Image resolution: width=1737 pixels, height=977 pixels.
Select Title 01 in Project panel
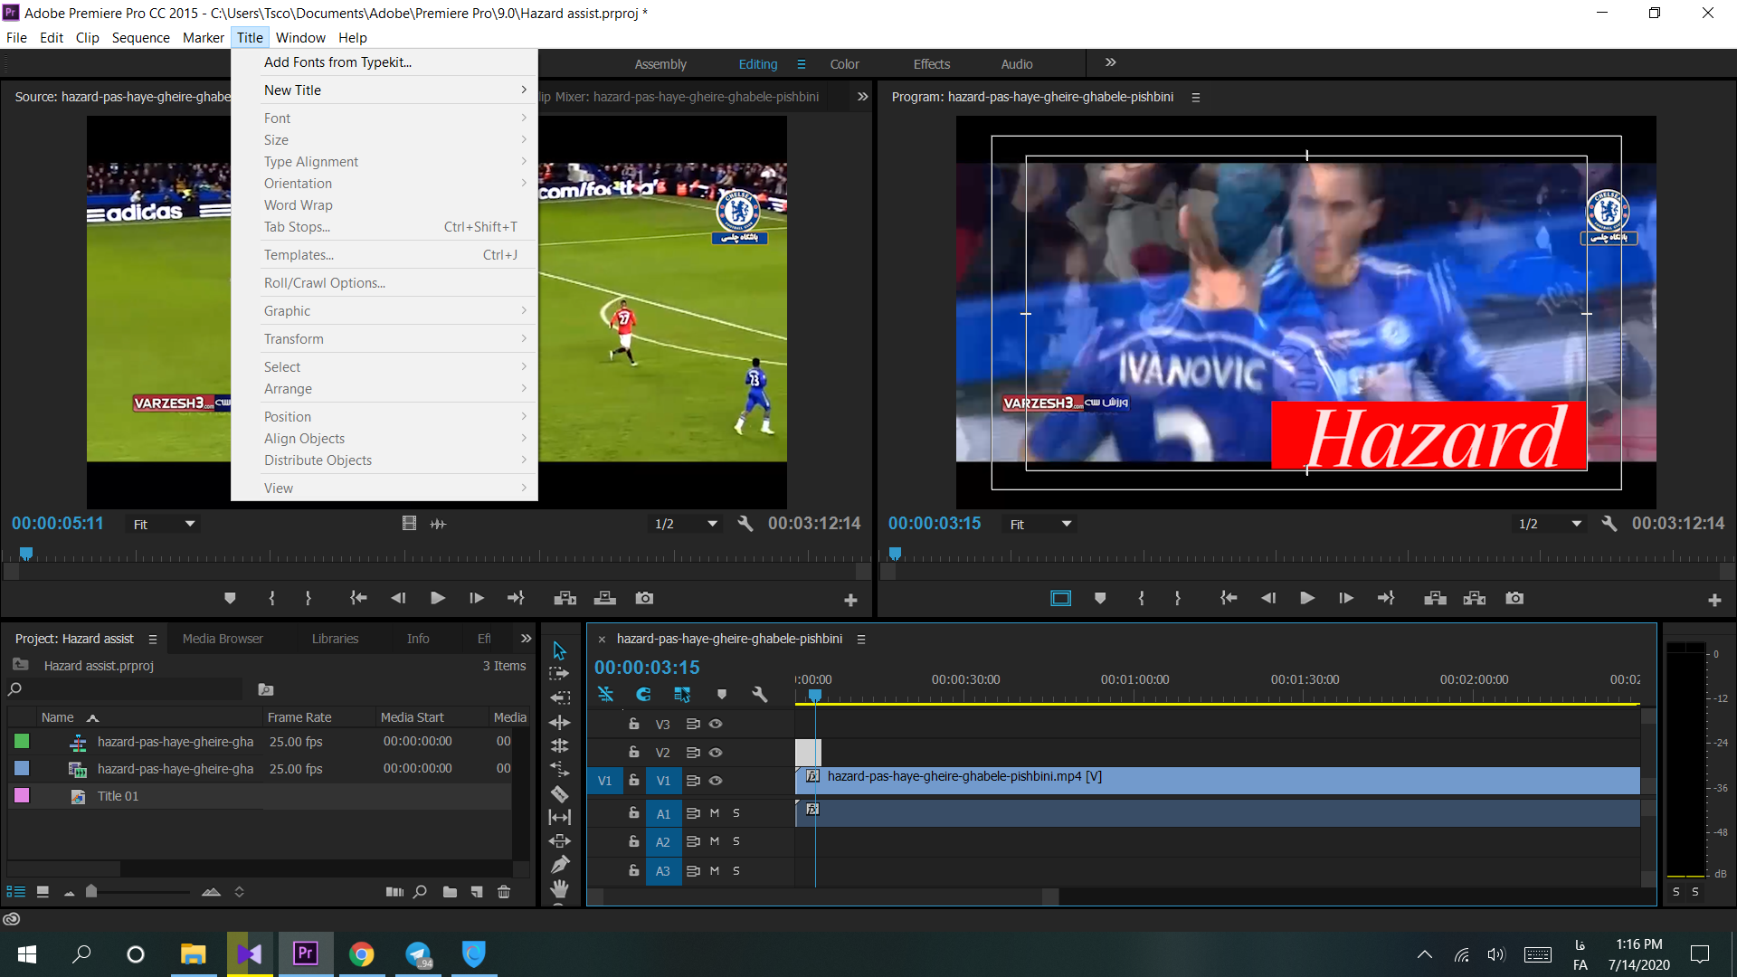118,796
